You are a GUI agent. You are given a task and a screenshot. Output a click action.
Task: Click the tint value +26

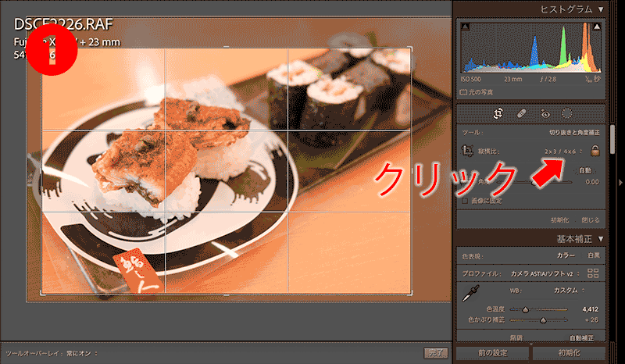click(x=591, y=320)
